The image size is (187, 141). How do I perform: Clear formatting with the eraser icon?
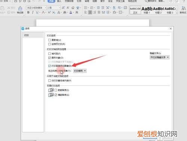pos(73,8)
